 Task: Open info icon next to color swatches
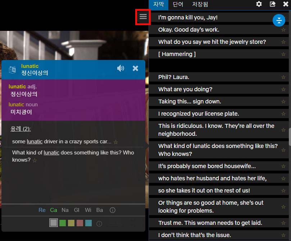(99, 224)
